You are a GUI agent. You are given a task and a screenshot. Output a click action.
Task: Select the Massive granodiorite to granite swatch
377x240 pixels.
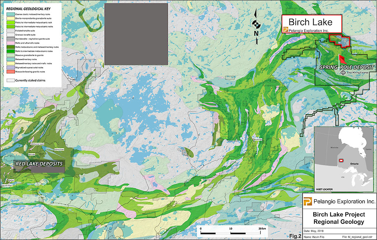[11, 55]
